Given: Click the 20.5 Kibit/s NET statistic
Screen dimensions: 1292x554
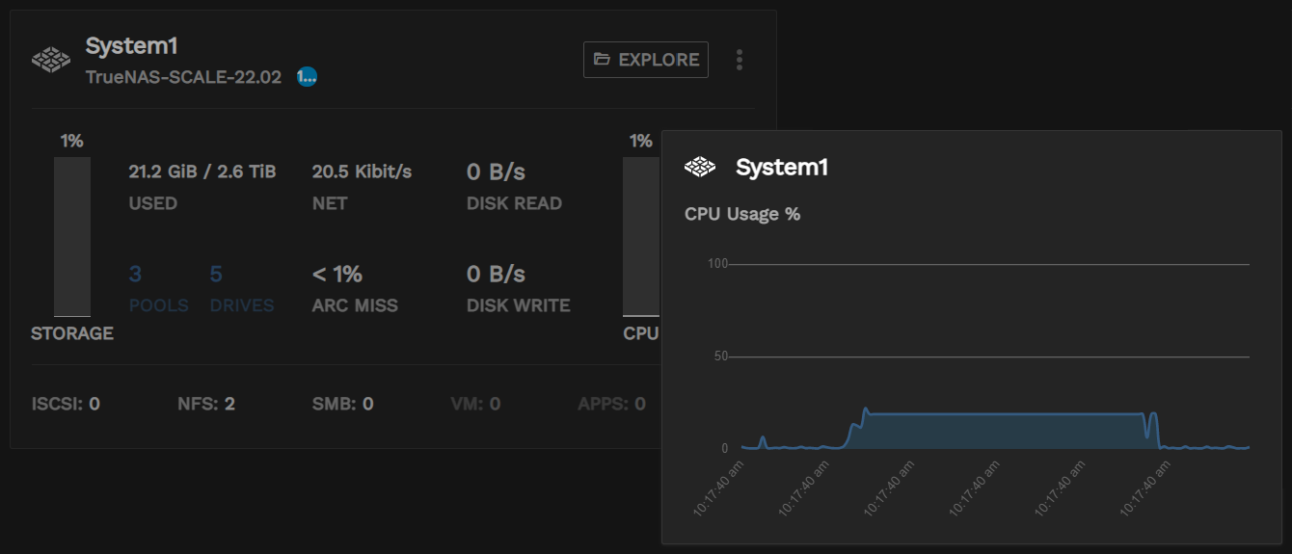Looking at the screenshot, I should 362,171.
